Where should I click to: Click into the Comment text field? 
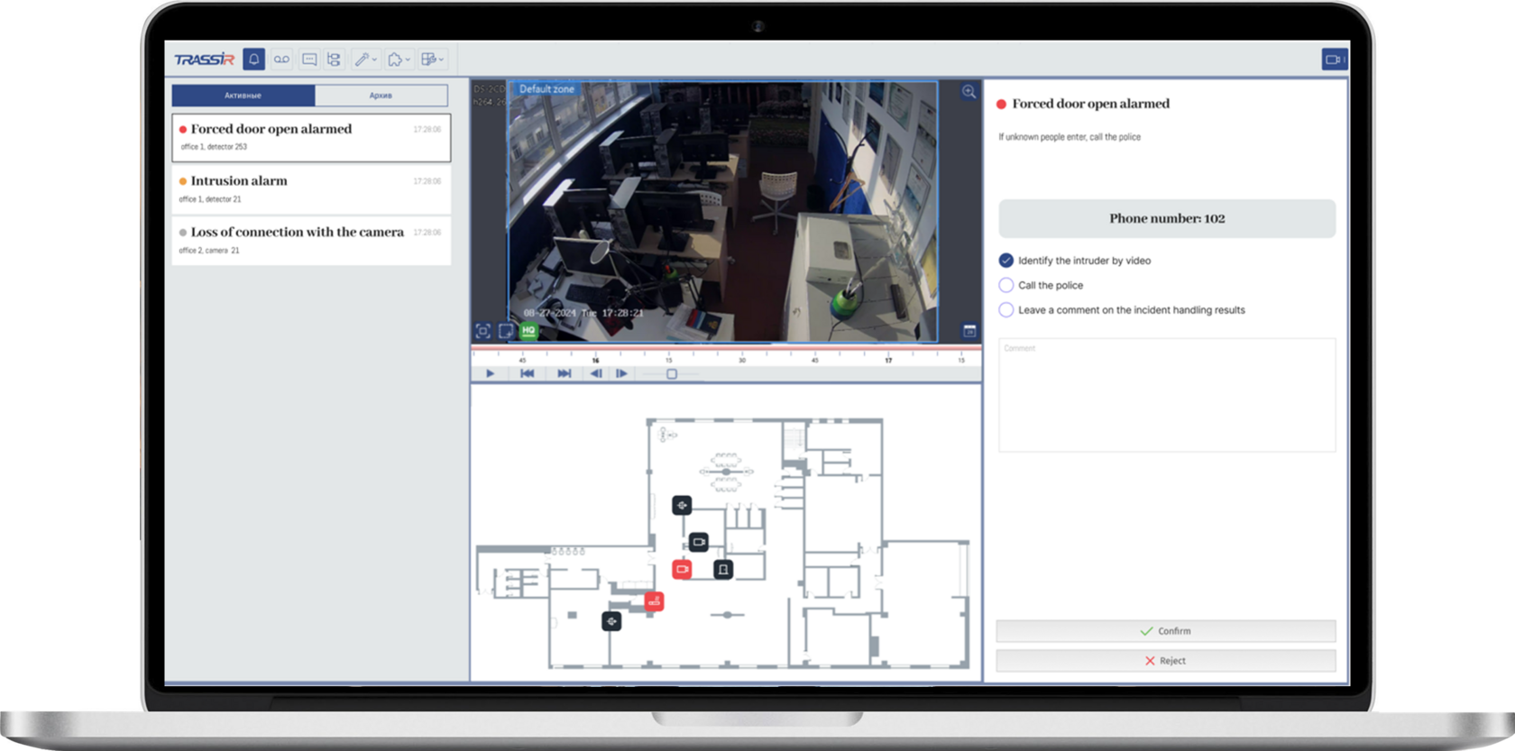tap(1167, 395)
